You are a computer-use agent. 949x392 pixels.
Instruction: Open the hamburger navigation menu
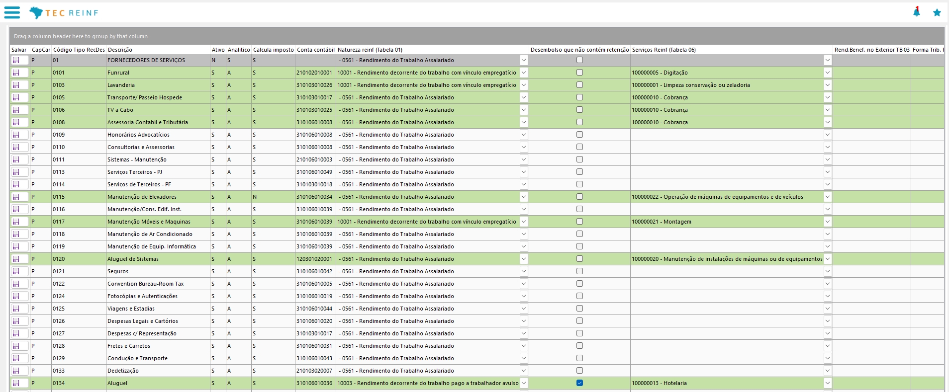click(x=12, y=12)
